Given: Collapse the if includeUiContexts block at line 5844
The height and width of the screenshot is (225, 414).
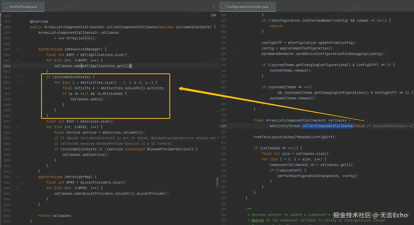Looking at the screenshot, I should coord(18,77).
